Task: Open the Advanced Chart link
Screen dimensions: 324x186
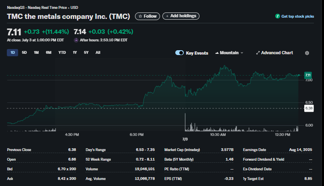Action: tap(274, 53)
